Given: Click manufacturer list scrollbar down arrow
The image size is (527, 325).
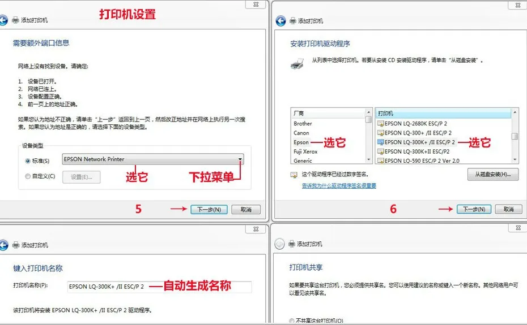Looking at the screenshot, I should point(369,160).
